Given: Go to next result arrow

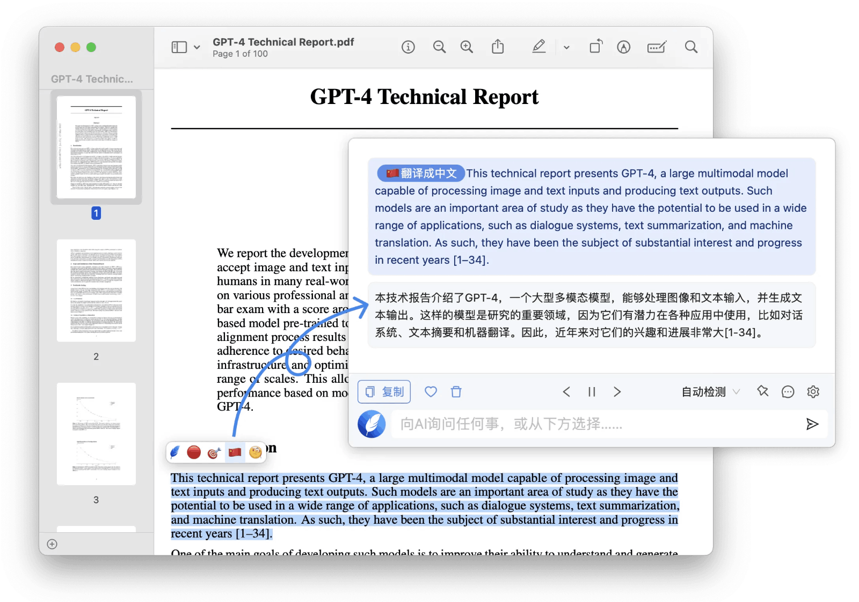Looking at the screenshot, I should coord(617,392).
